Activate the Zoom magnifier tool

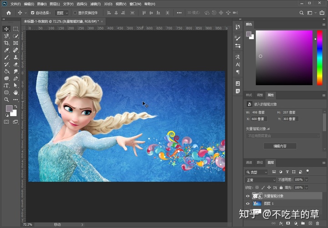6,100
